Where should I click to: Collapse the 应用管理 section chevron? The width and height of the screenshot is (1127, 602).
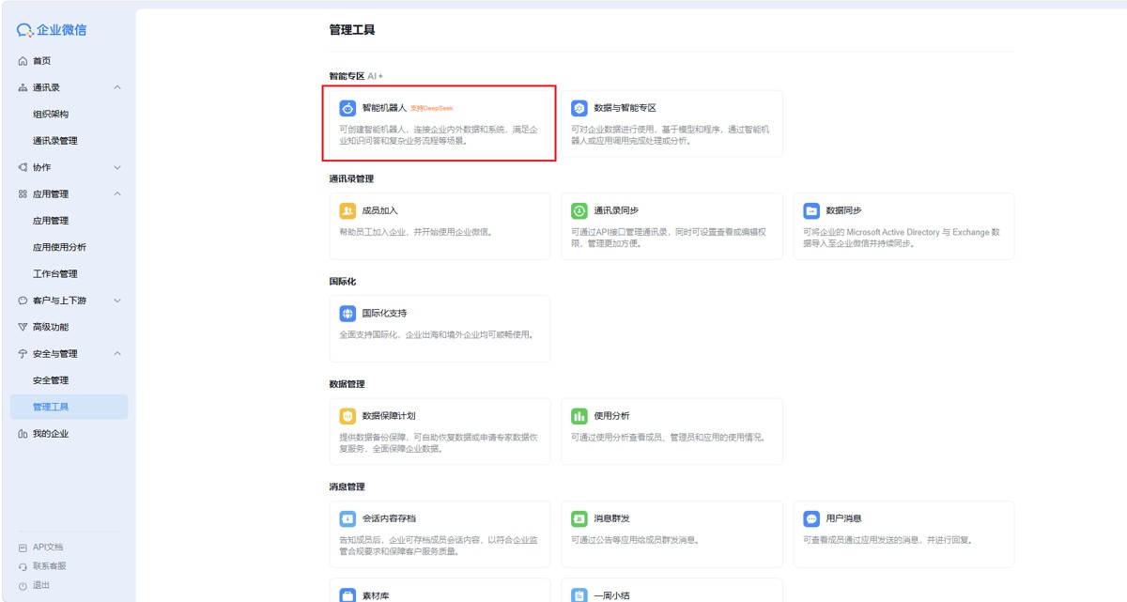pyautogui.click(x=117, y=194)
